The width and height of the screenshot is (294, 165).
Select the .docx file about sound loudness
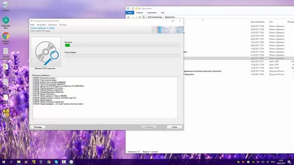[202, 71]
